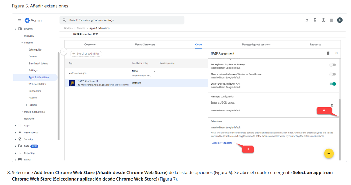The height and width of the screenshot is (185, 351).
Task: Click the JSON upload arrow icon
Action: pos(332,105)
